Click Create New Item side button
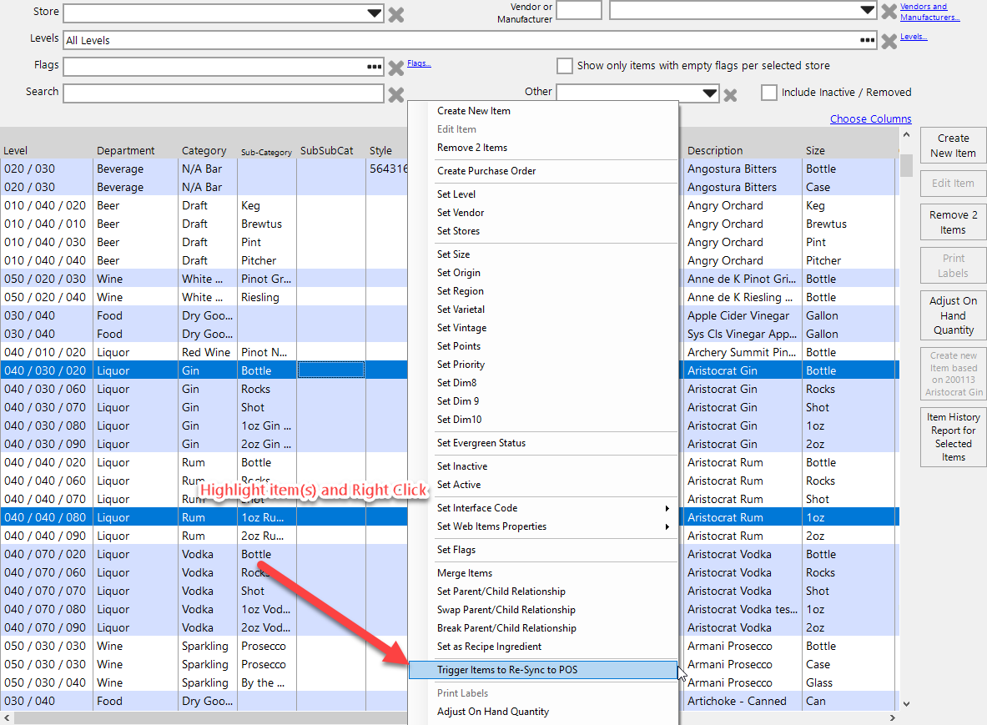 [x=953, y=145]
